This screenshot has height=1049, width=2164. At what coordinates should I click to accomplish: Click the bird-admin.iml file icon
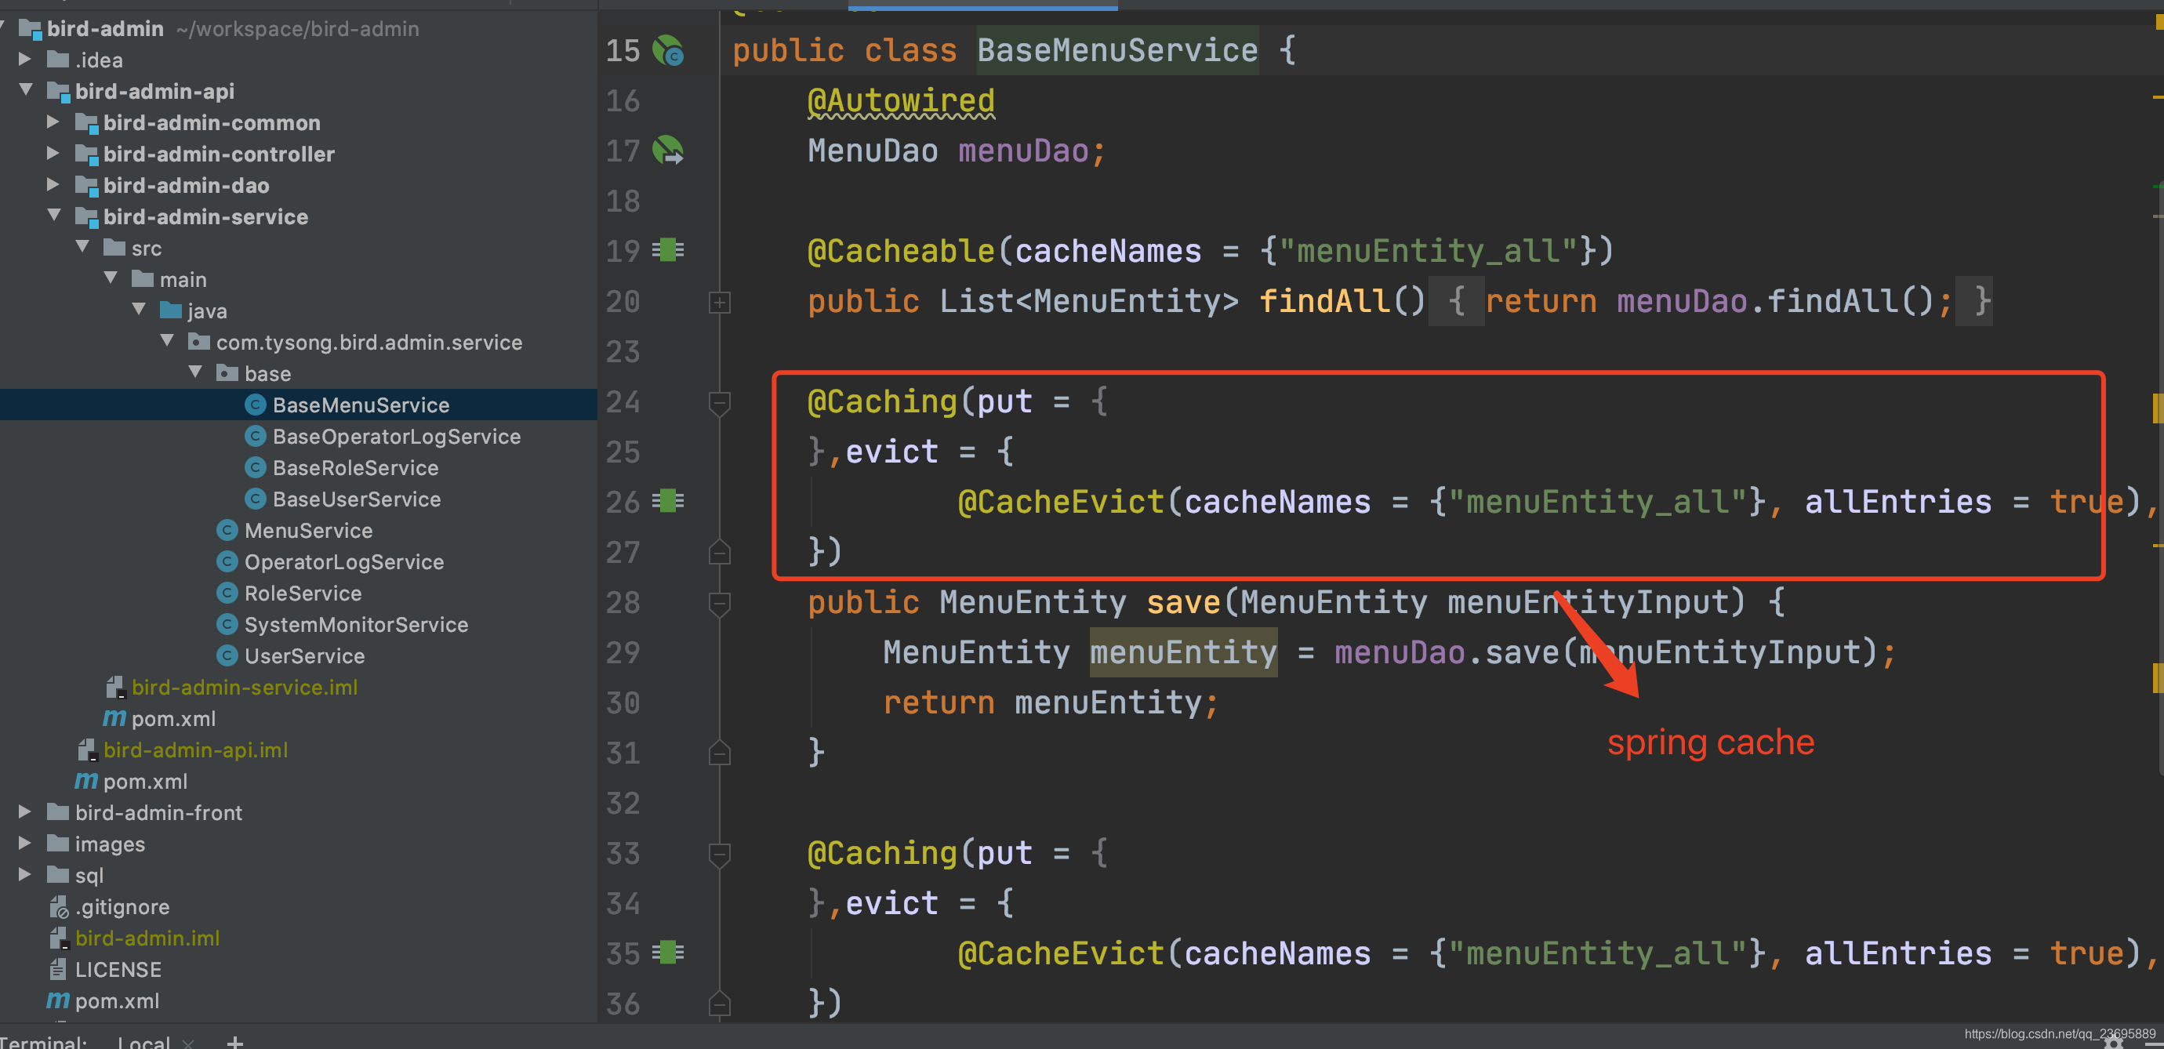coord(58,938)
